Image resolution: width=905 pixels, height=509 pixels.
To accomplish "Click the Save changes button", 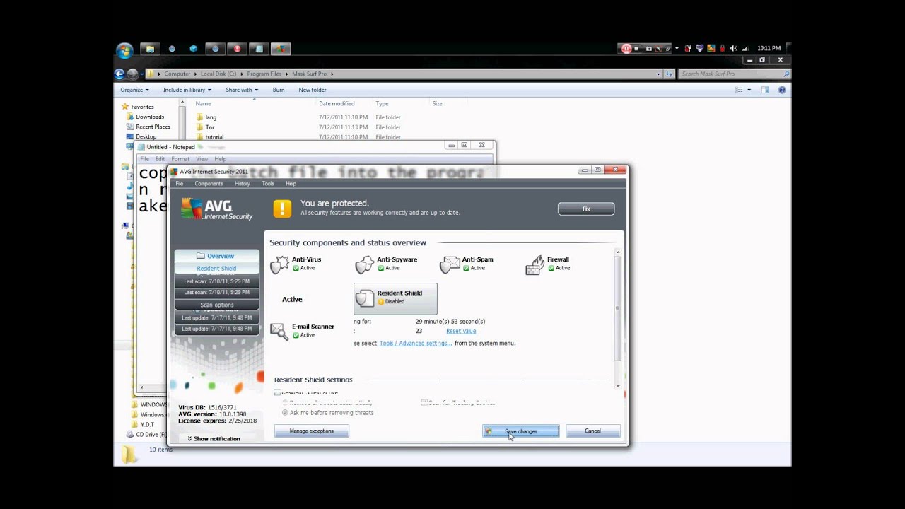I will (521, 431).
